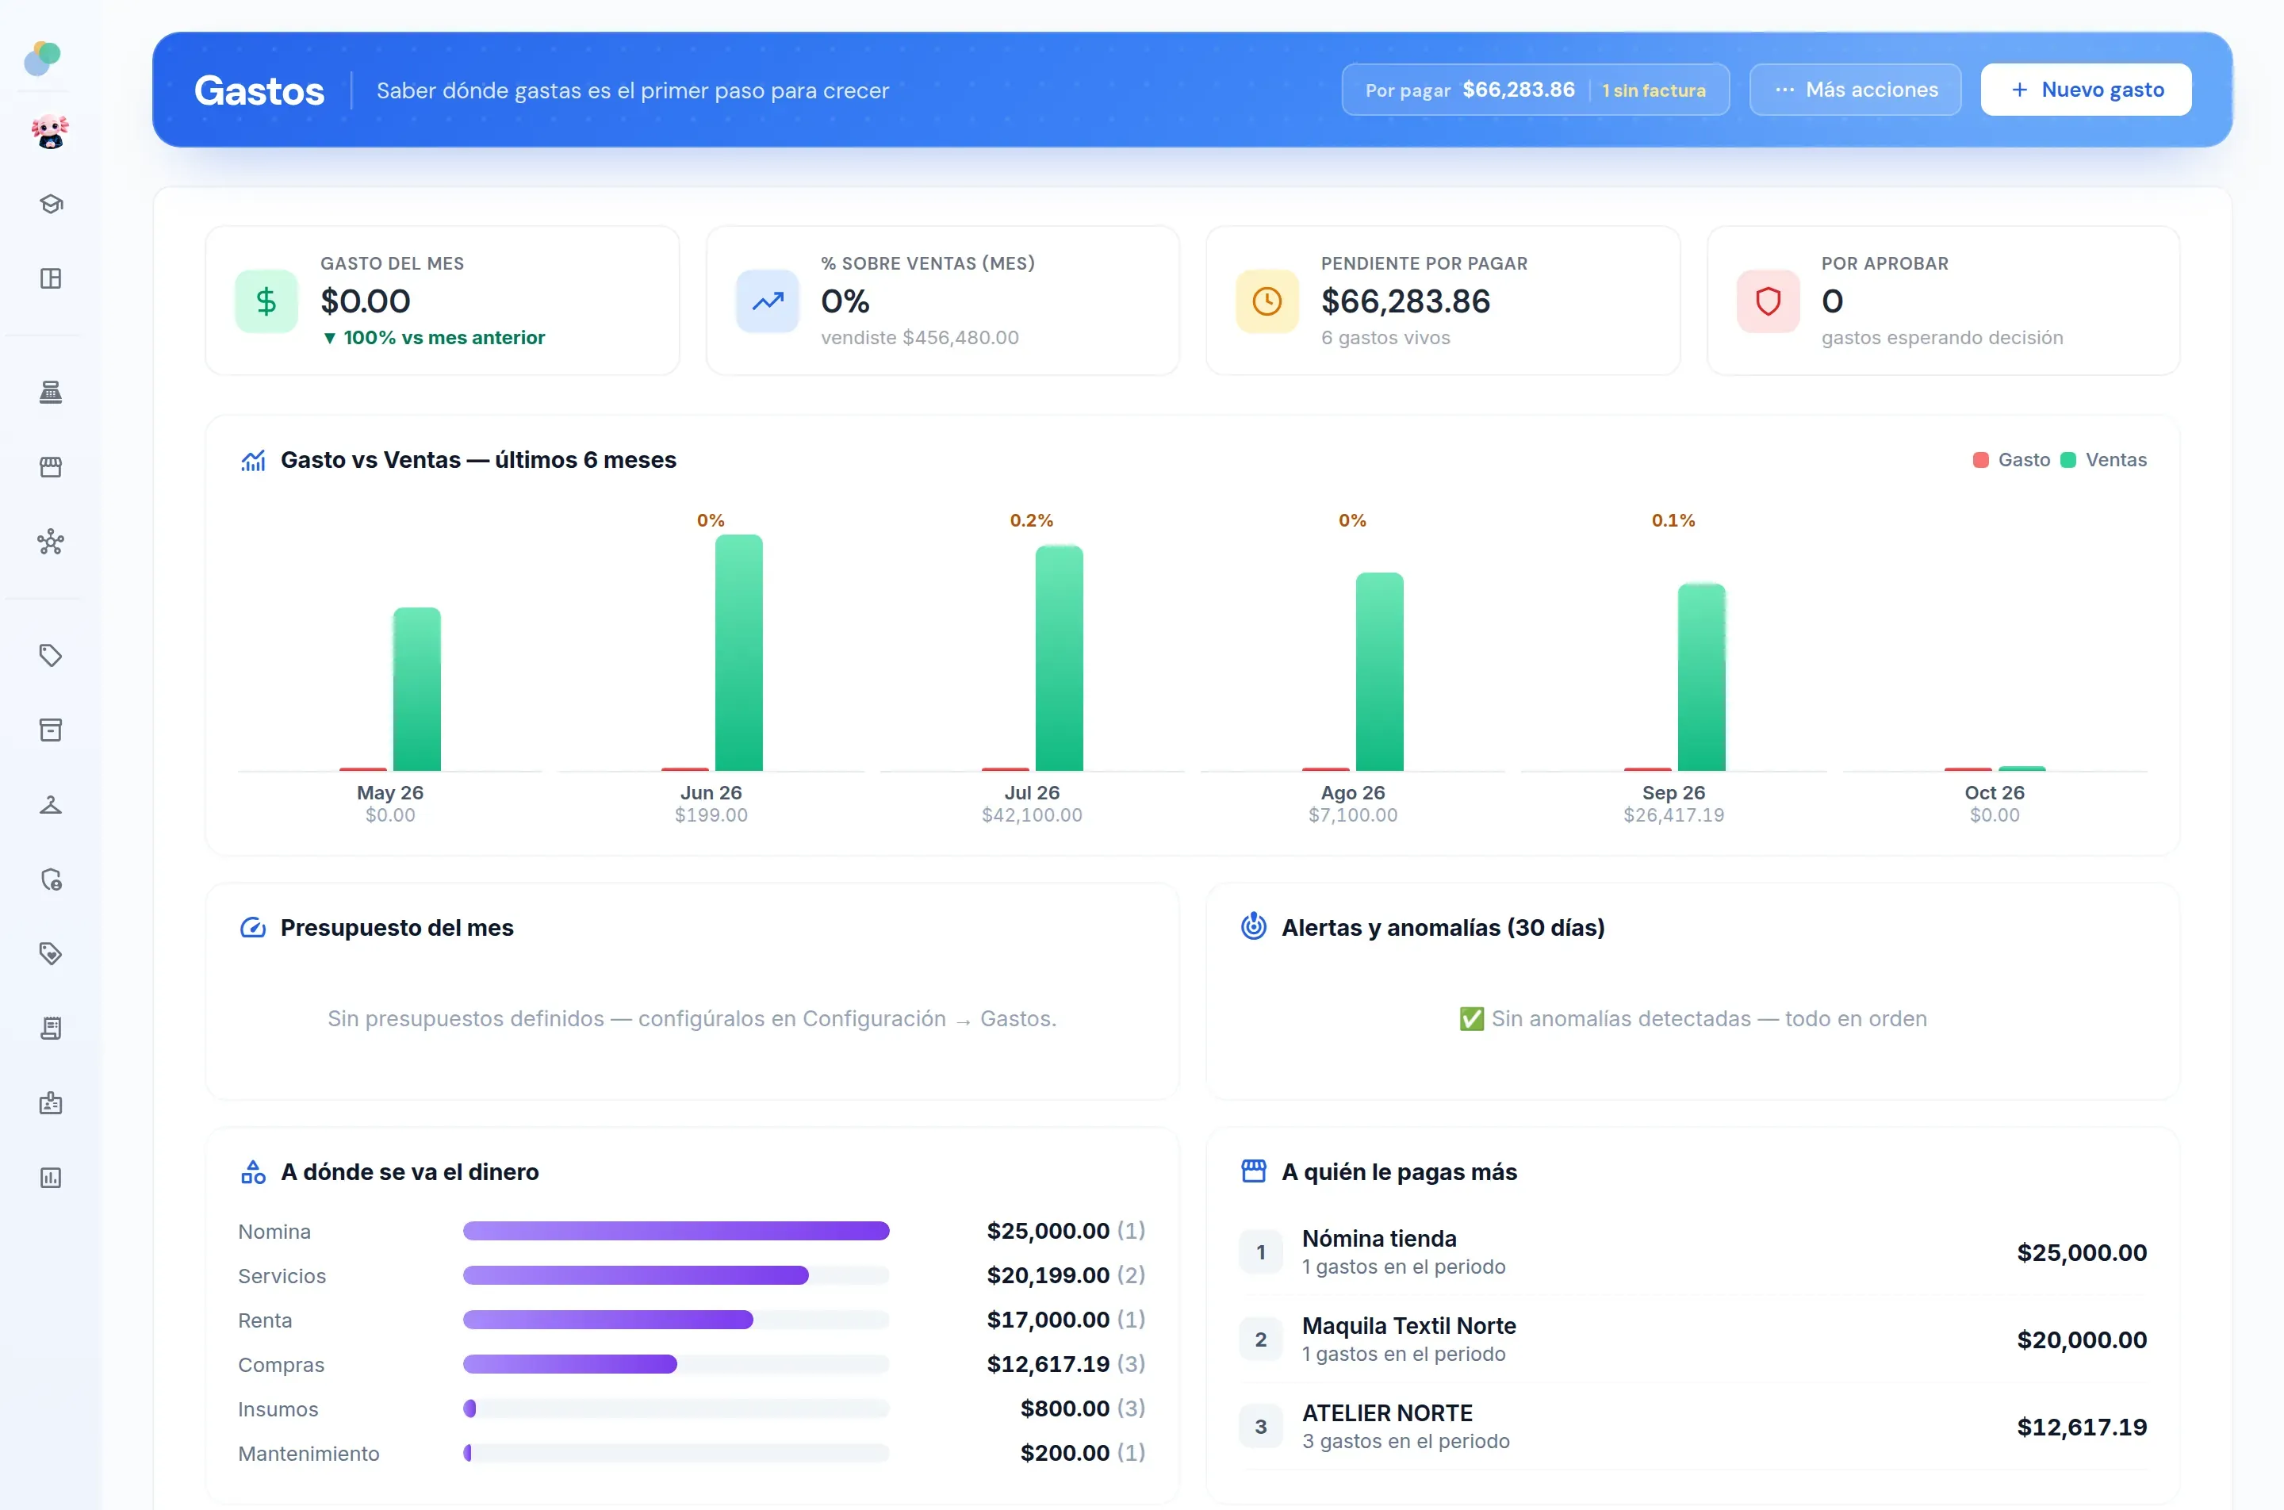Click the Jun 26 green sales bar

[738, 653]
